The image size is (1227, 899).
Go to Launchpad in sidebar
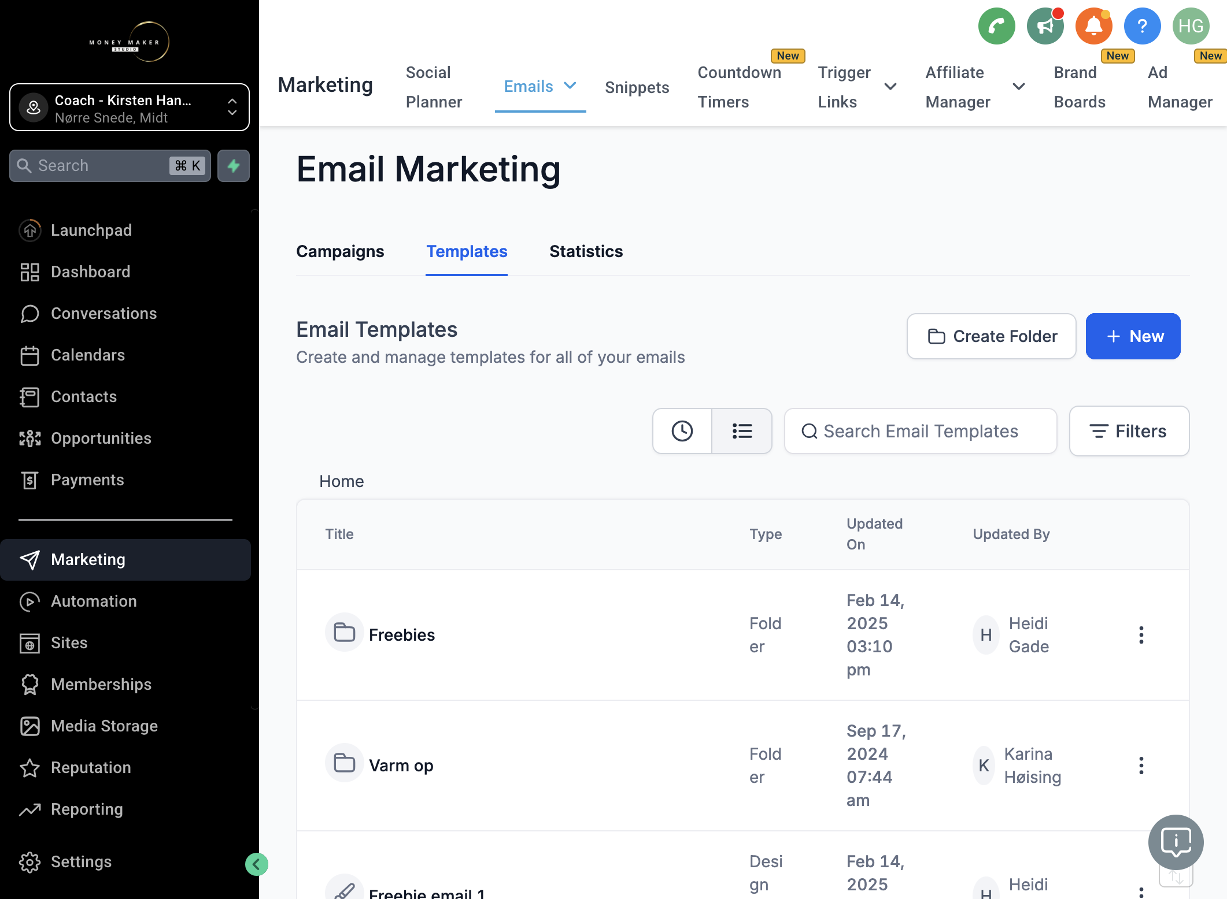pyautogui.click(x=125, y=230)
